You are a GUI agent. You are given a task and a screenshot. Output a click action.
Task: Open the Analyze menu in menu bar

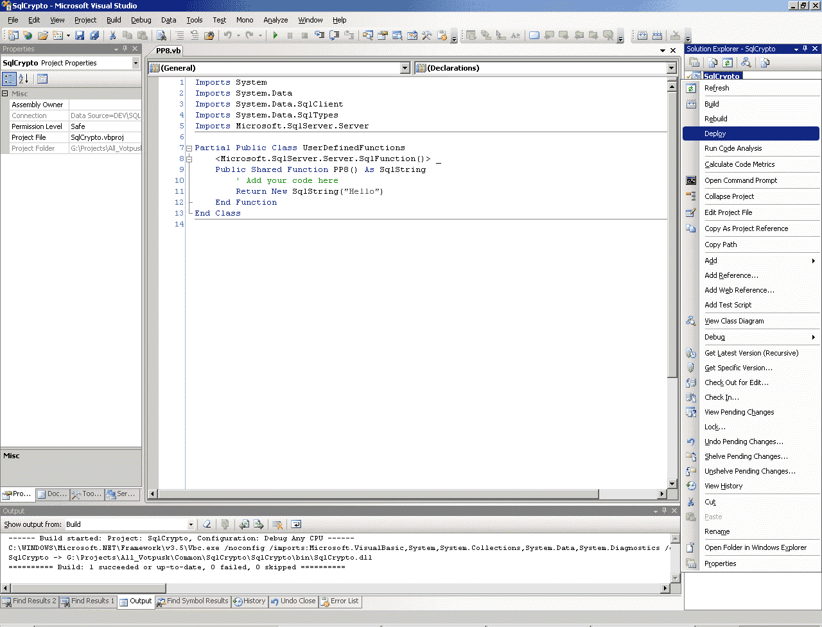click(275, 20)
